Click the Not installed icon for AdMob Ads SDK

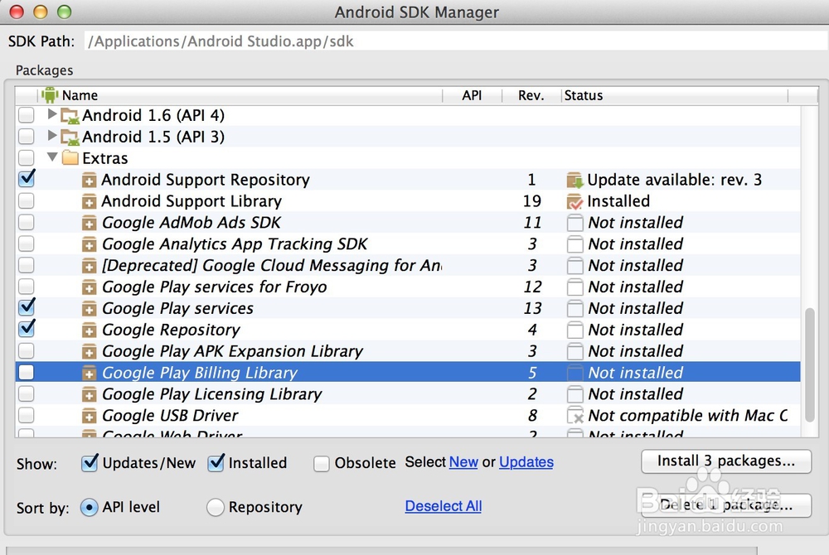(574, 223)
